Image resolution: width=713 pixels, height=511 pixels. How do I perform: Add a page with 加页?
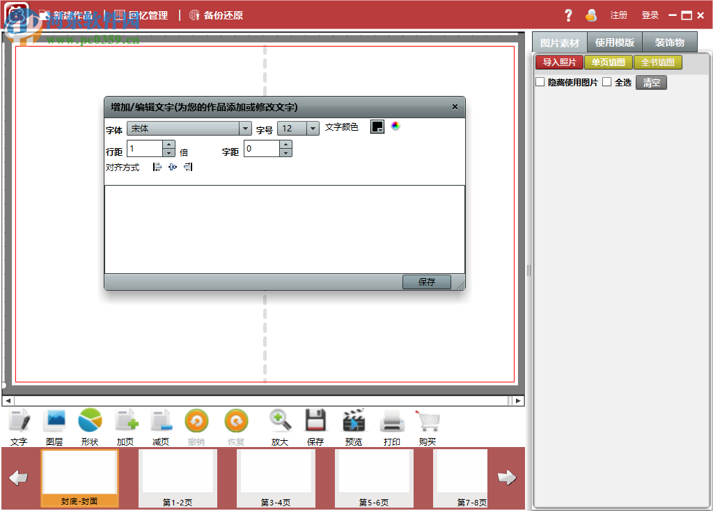[x=126, y=427]
